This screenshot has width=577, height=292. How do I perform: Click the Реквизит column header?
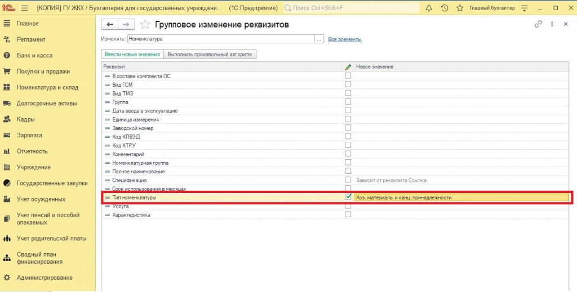(222, 67)
